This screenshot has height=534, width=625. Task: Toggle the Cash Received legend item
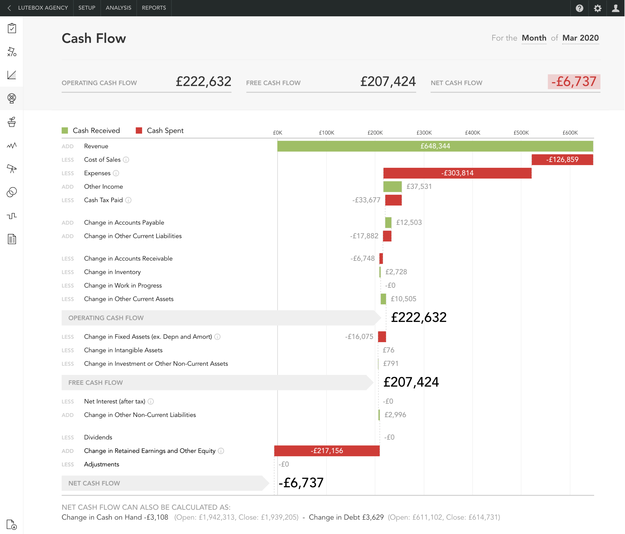pos(96,130)
